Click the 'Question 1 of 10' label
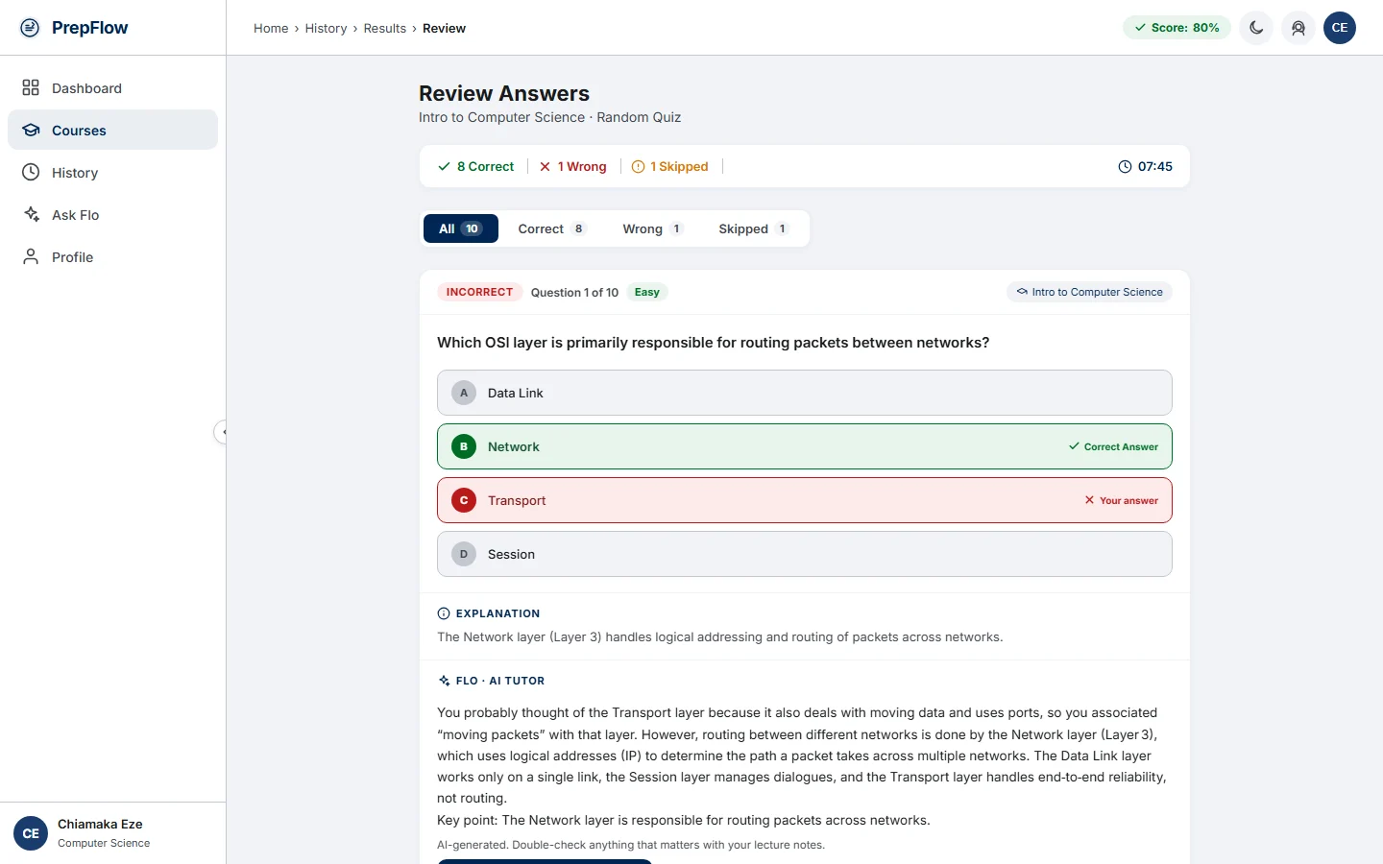 click(574, 293)
